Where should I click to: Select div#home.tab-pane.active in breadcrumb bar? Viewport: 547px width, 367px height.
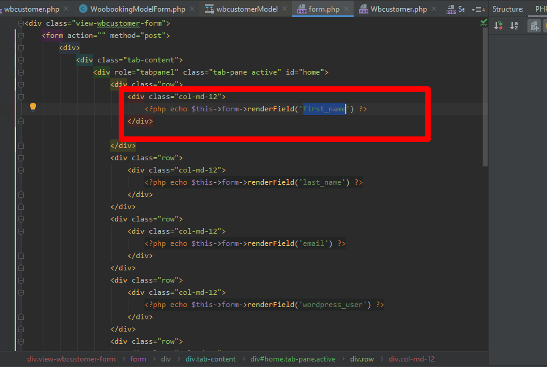coord(292,359)
